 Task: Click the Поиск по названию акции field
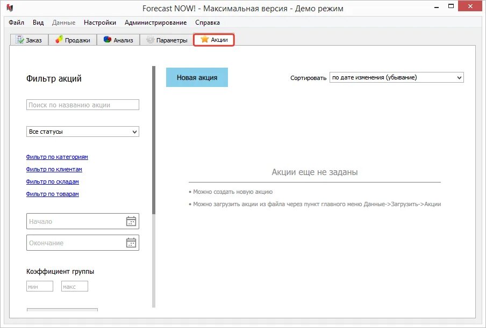(x=82, y=105)
